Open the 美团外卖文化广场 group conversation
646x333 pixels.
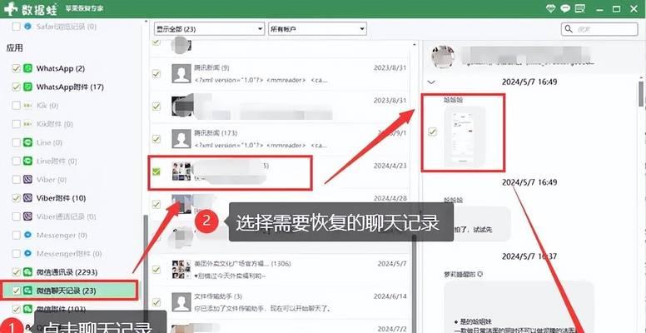click(x=280, y=269)
